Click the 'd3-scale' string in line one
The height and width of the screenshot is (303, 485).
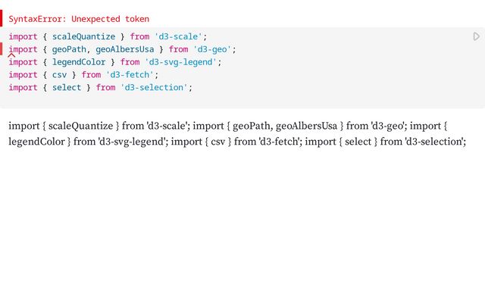(179, 36)
